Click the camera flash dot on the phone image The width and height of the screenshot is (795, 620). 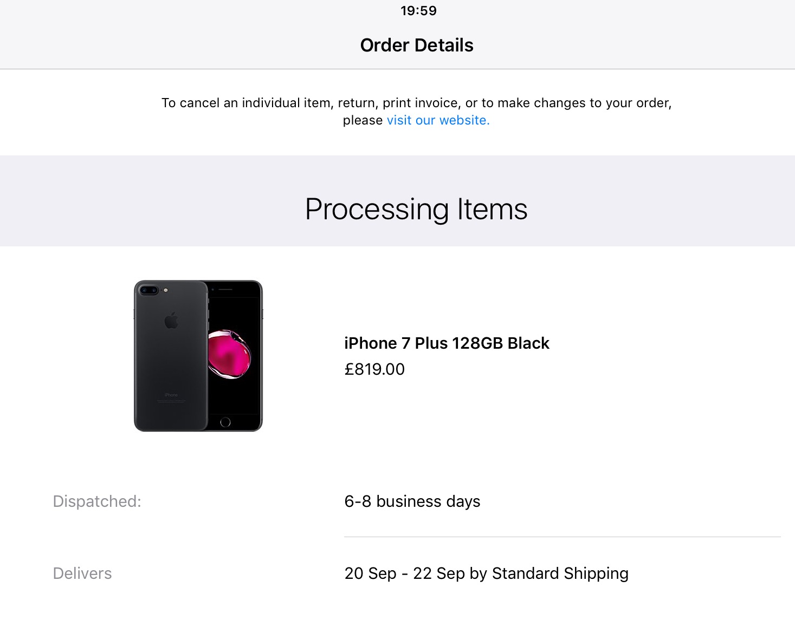[166, 290]
